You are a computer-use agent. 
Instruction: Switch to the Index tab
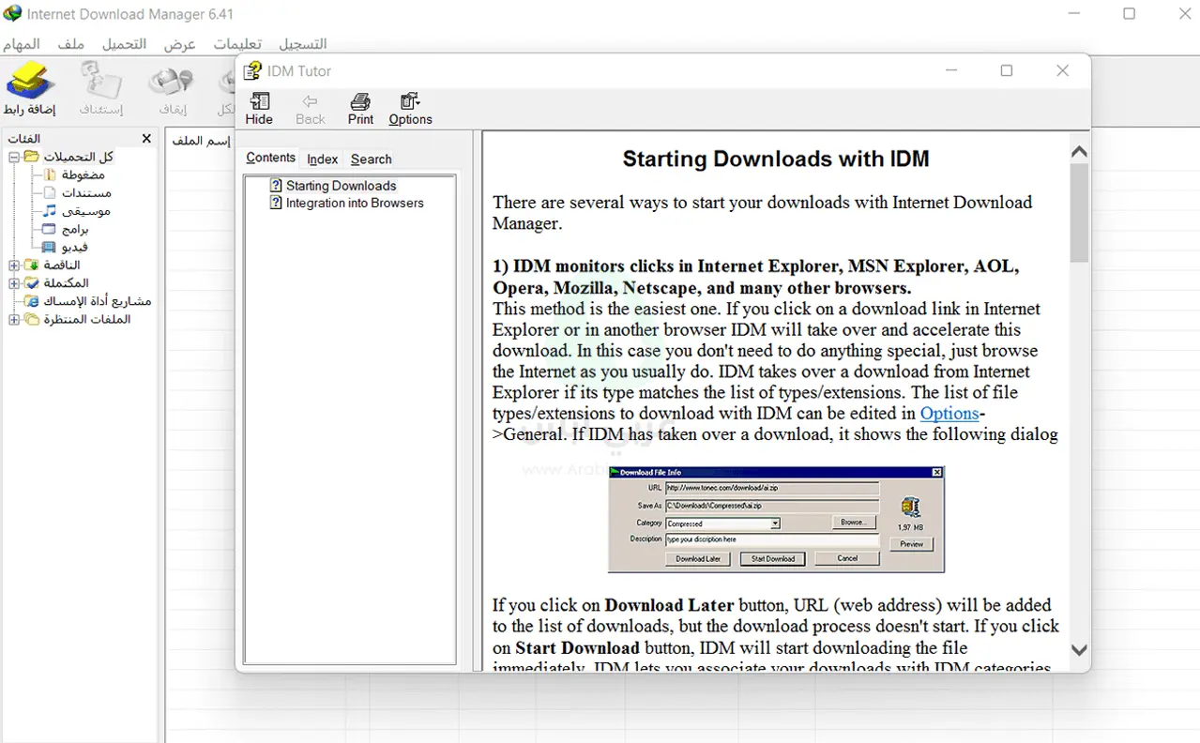(x=322, y=159)
